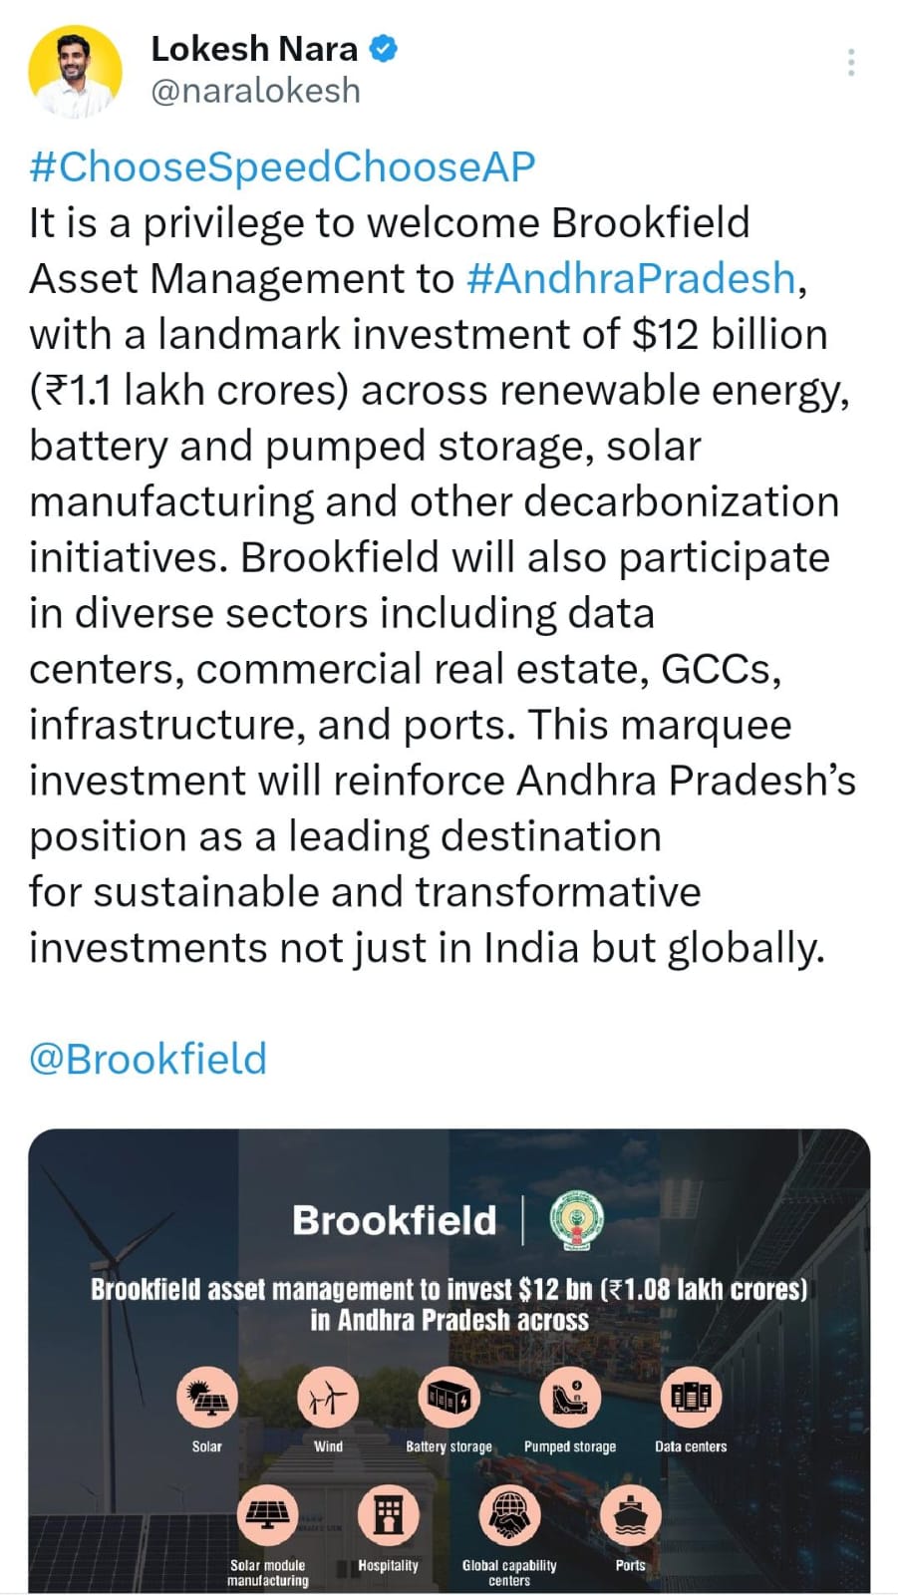
Task: Click the Ports ship icon
Action: (630, 1515)
